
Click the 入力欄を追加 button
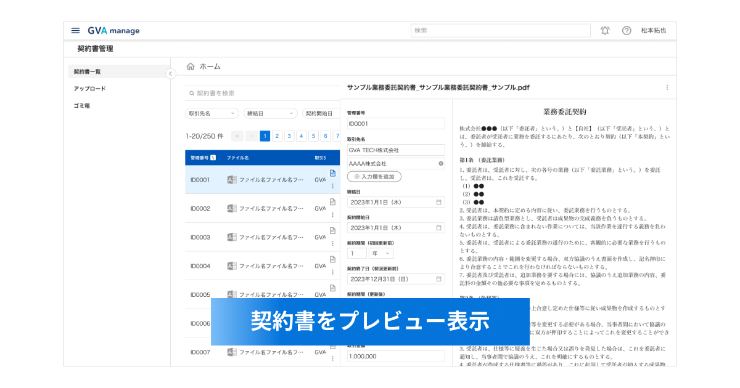(x=374, y=177)
